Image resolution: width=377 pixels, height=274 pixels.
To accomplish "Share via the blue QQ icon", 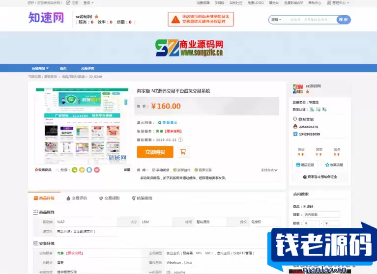I will pos(89,170).
